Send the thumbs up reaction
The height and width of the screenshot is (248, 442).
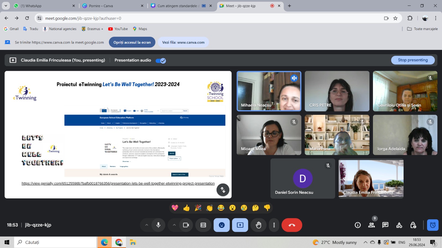pyautogui.click(x=186, y=208)
